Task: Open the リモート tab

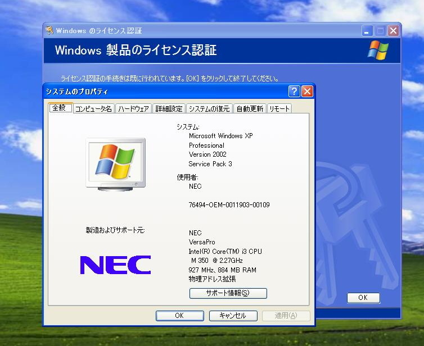Action: click(279, 109)
